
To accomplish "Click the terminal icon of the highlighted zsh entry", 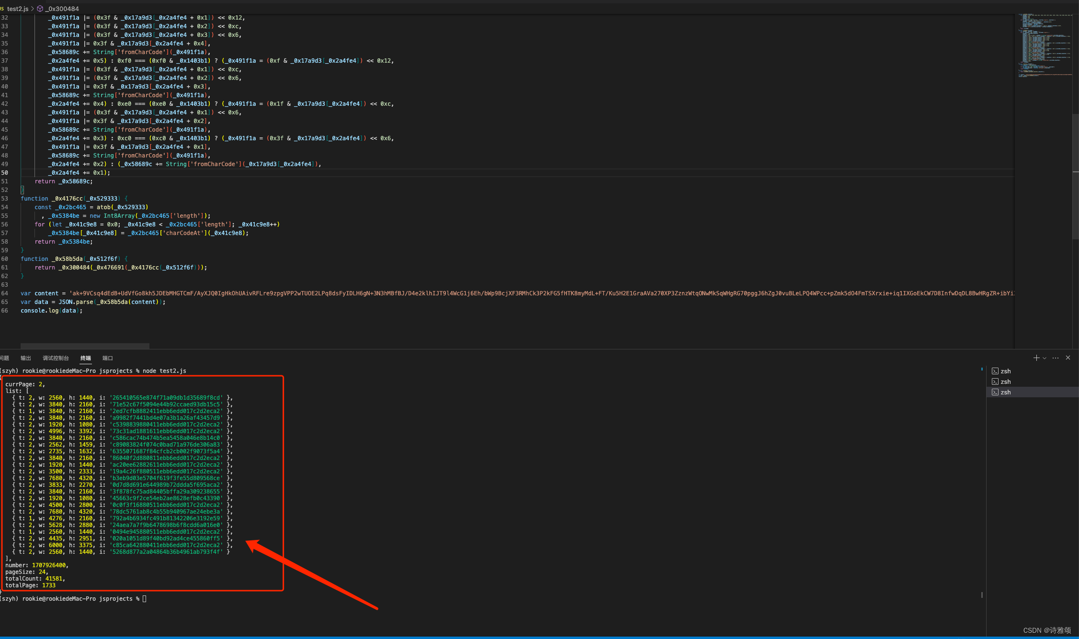I will click(995, 392).
